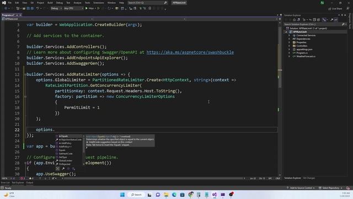
Task: Switch to the Git Changes tab
Action: pos(309,178)
